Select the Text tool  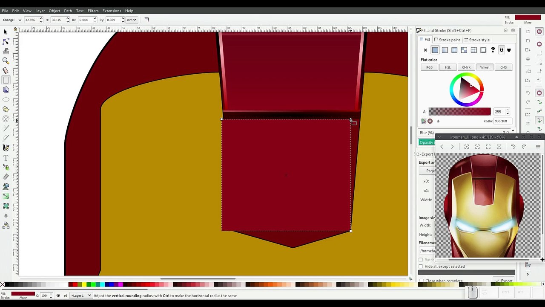pos(6,157)
